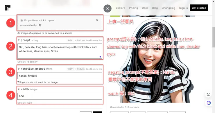Screen dimensions: 215x113
Task: Open the Pricing page
Action: pos(133,8)
